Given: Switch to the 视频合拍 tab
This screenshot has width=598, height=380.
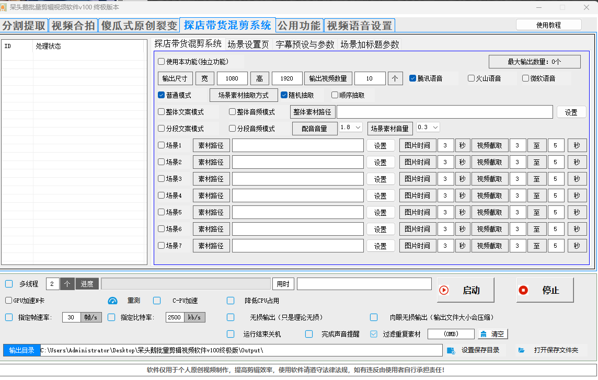Looking at the screenshot, I should [x=73, y=26].
